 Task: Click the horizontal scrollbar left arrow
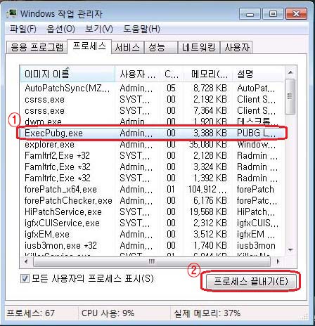click(x=26, y=261)
